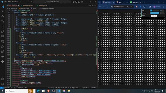Switch to the main.ts editor tab
The height and width of the screenshot is (93, 166).
point(12,5)
